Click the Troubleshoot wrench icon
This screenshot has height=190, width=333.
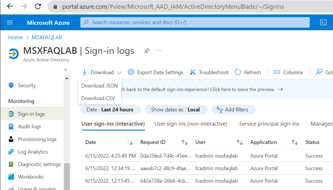(x=193, y=72)
